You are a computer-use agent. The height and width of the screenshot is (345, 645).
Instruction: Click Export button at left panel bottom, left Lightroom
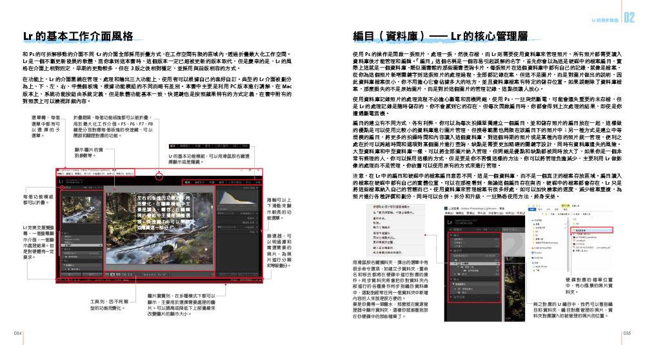[92, 274]
